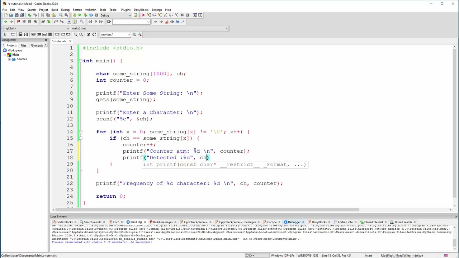Click the Paste toolbar icon
This screenshot has height=258, width=459.
click(53, 15)
